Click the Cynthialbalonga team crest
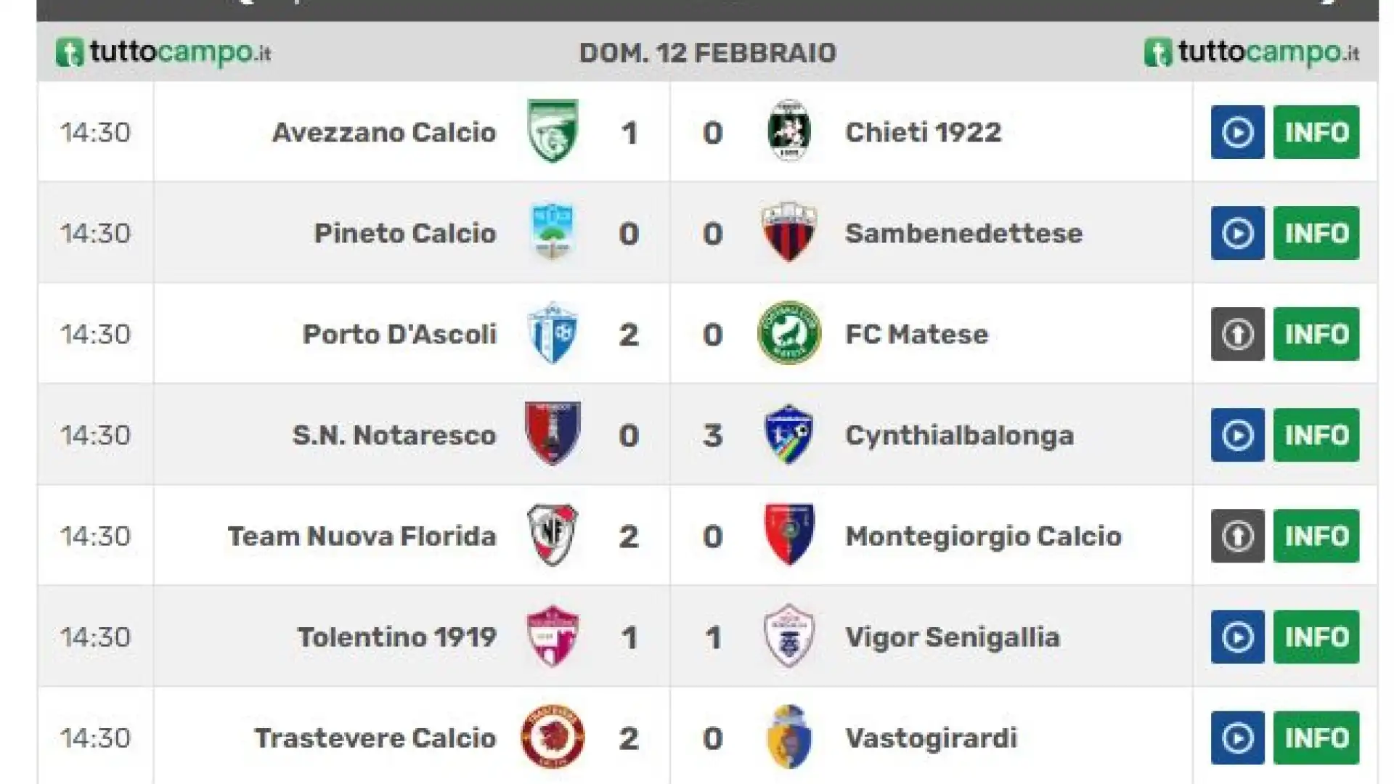 pyautogui.click(x=789, y=434)
